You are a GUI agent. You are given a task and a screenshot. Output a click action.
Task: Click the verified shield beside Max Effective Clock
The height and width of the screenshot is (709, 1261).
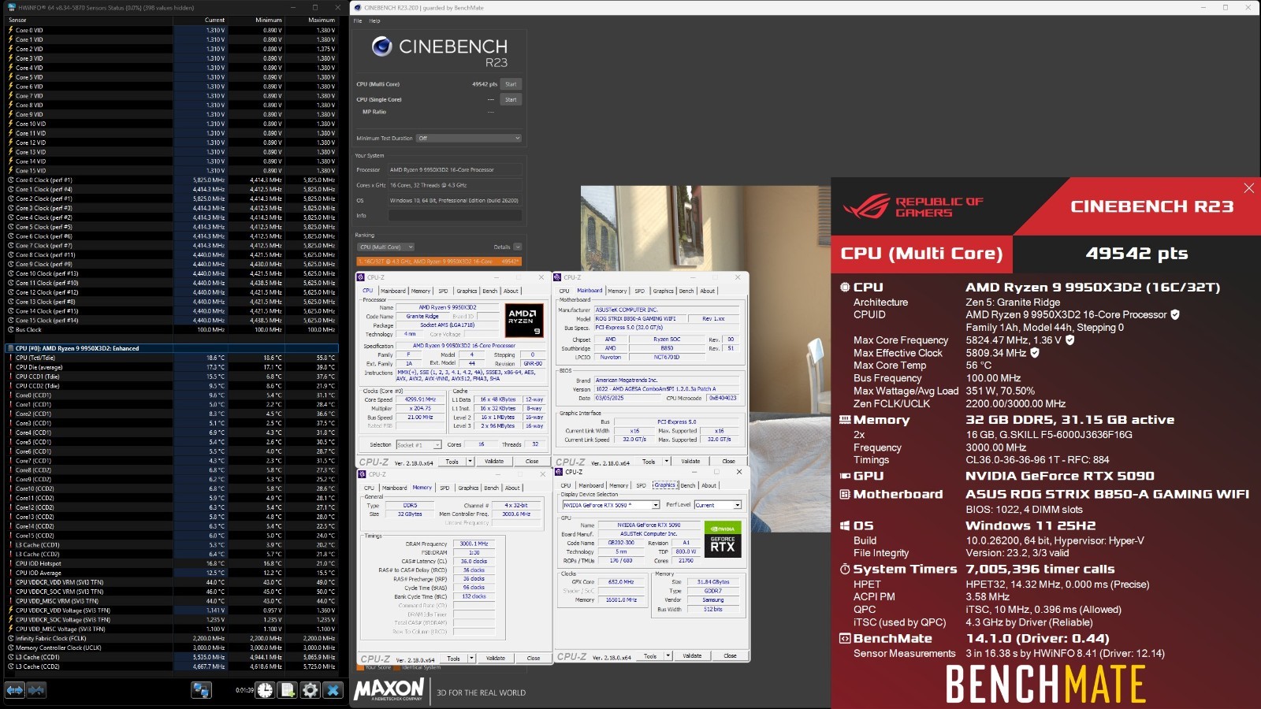pos(1035,353)
